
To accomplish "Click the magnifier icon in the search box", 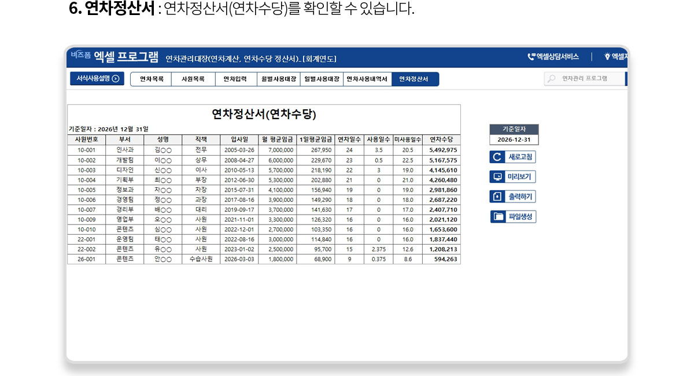I will pyautogui.click(x=552, y=79).
